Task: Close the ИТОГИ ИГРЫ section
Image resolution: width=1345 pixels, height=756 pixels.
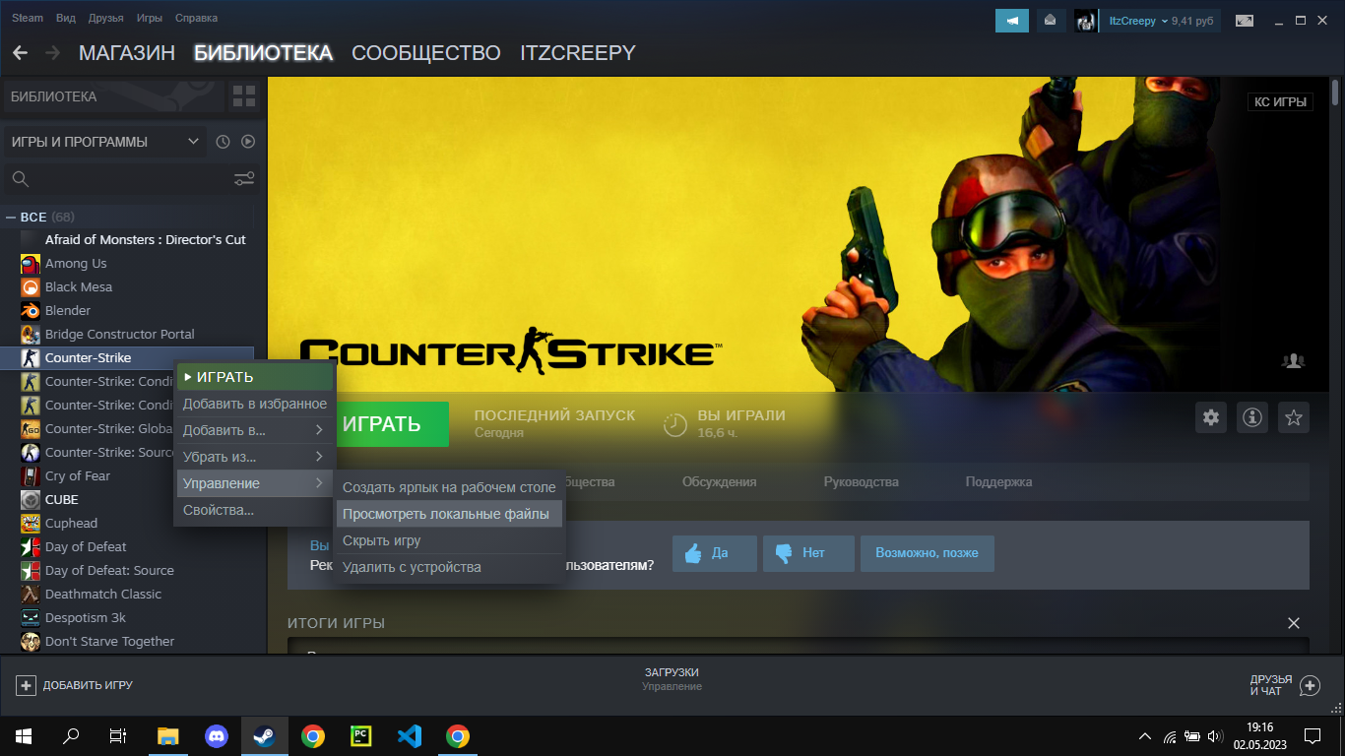Action: [1294, 623]
